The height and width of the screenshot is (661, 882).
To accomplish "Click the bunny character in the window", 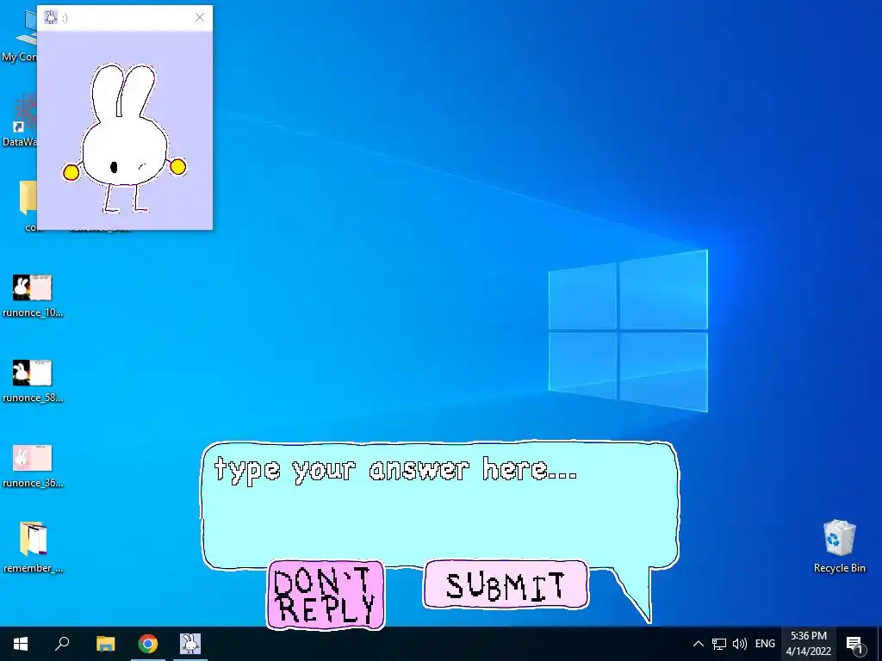I will 124,139.
